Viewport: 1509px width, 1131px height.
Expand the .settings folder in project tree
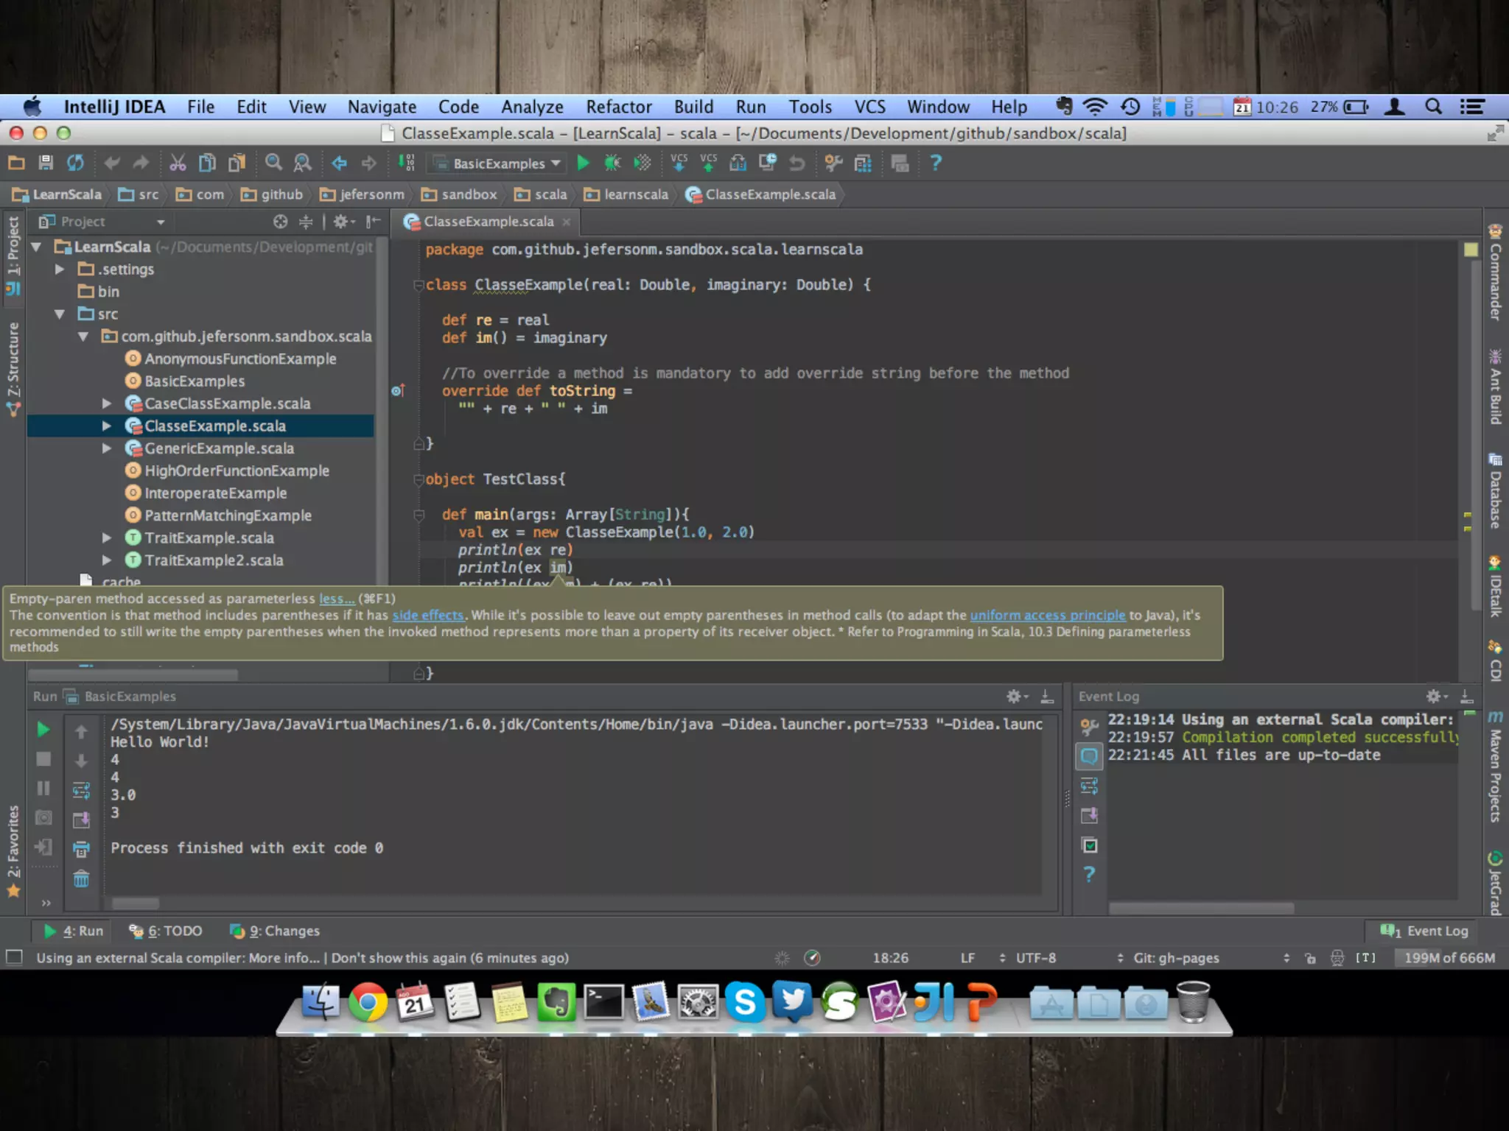coord(60,269)
